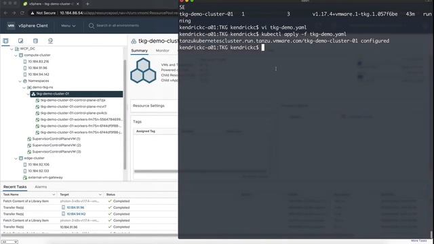Select SupervisorControlPlaneVM (2)

56,145
